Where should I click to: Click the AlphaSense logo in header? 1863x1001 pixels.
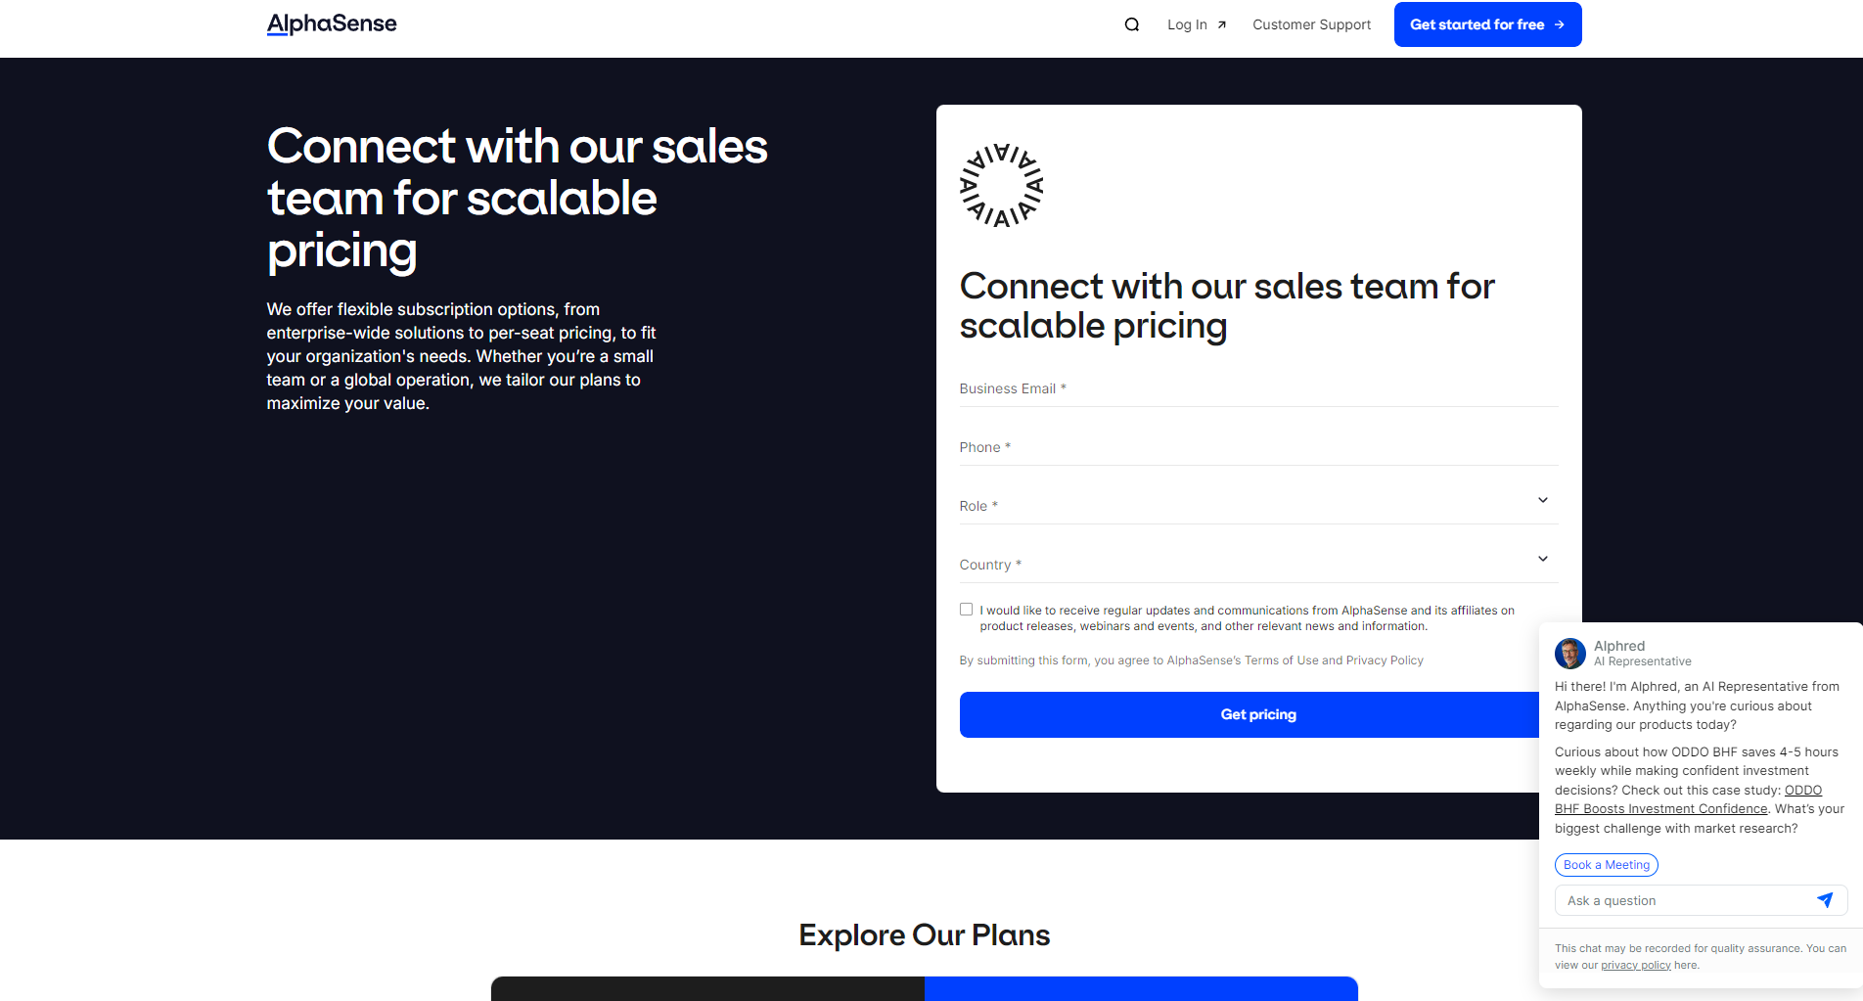(x=332, y=24)
